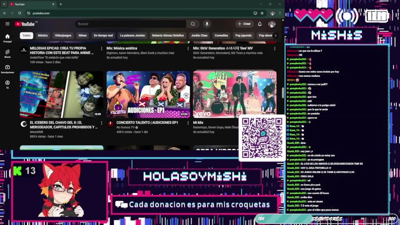
Task: Click the Crear button
Action: [x=244, y=24]
